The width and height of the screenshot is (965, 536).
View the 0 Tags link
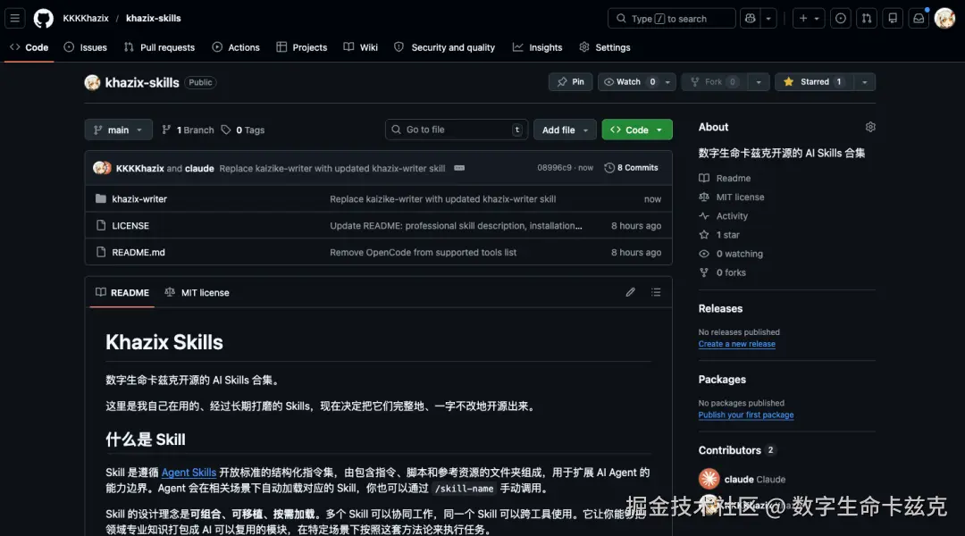243,130
